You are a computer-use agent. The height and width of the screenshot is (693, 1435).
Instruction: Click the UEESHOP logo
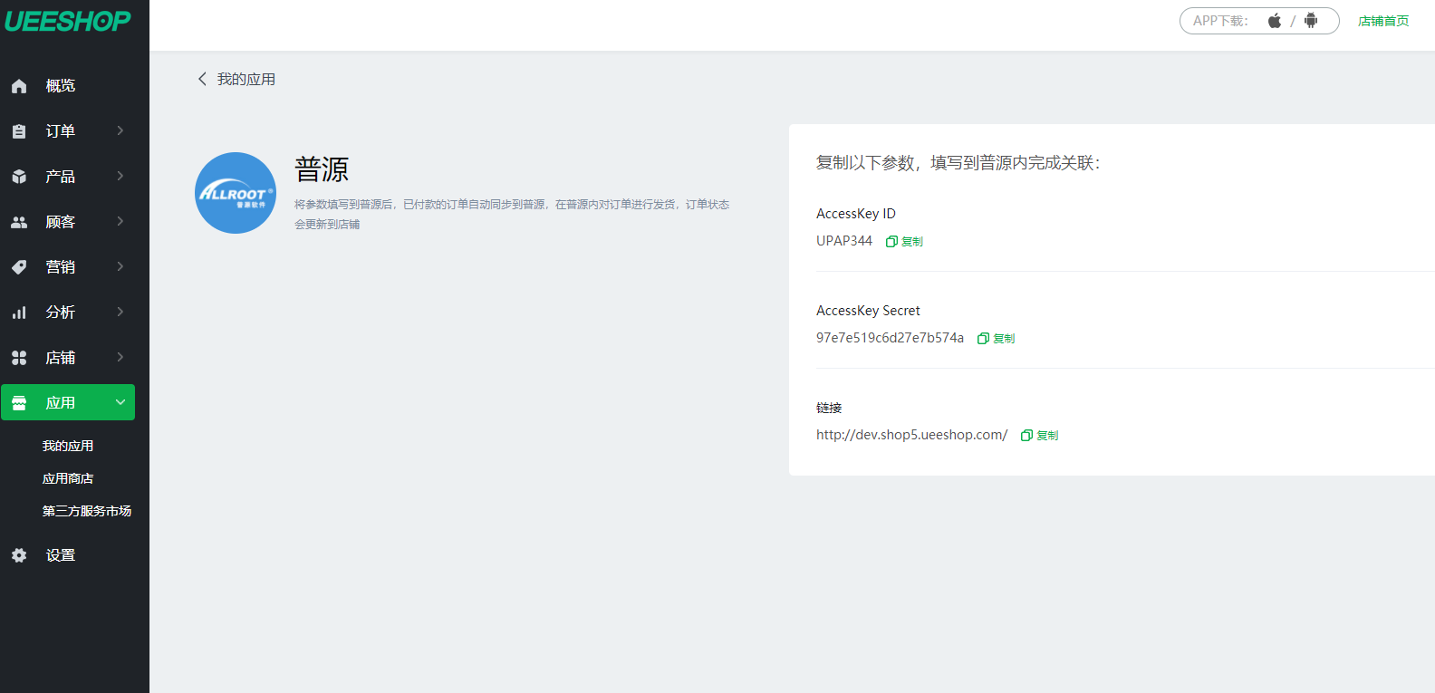(68, 21)
